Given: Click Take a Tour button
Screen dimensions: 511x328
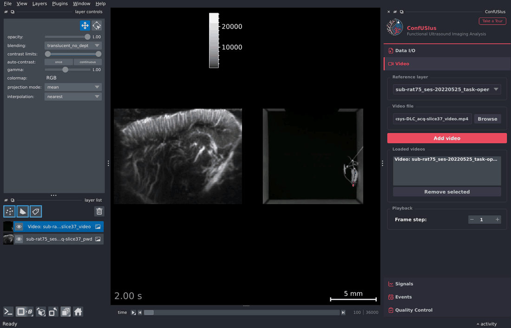Looking at the screenshot, I should click(x=492, y=21).
